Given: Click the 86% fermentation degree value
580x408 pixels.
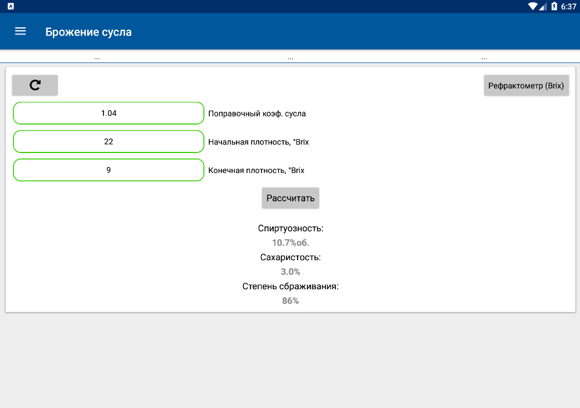Looking at the screenshot, I should (x=291, y=300).
